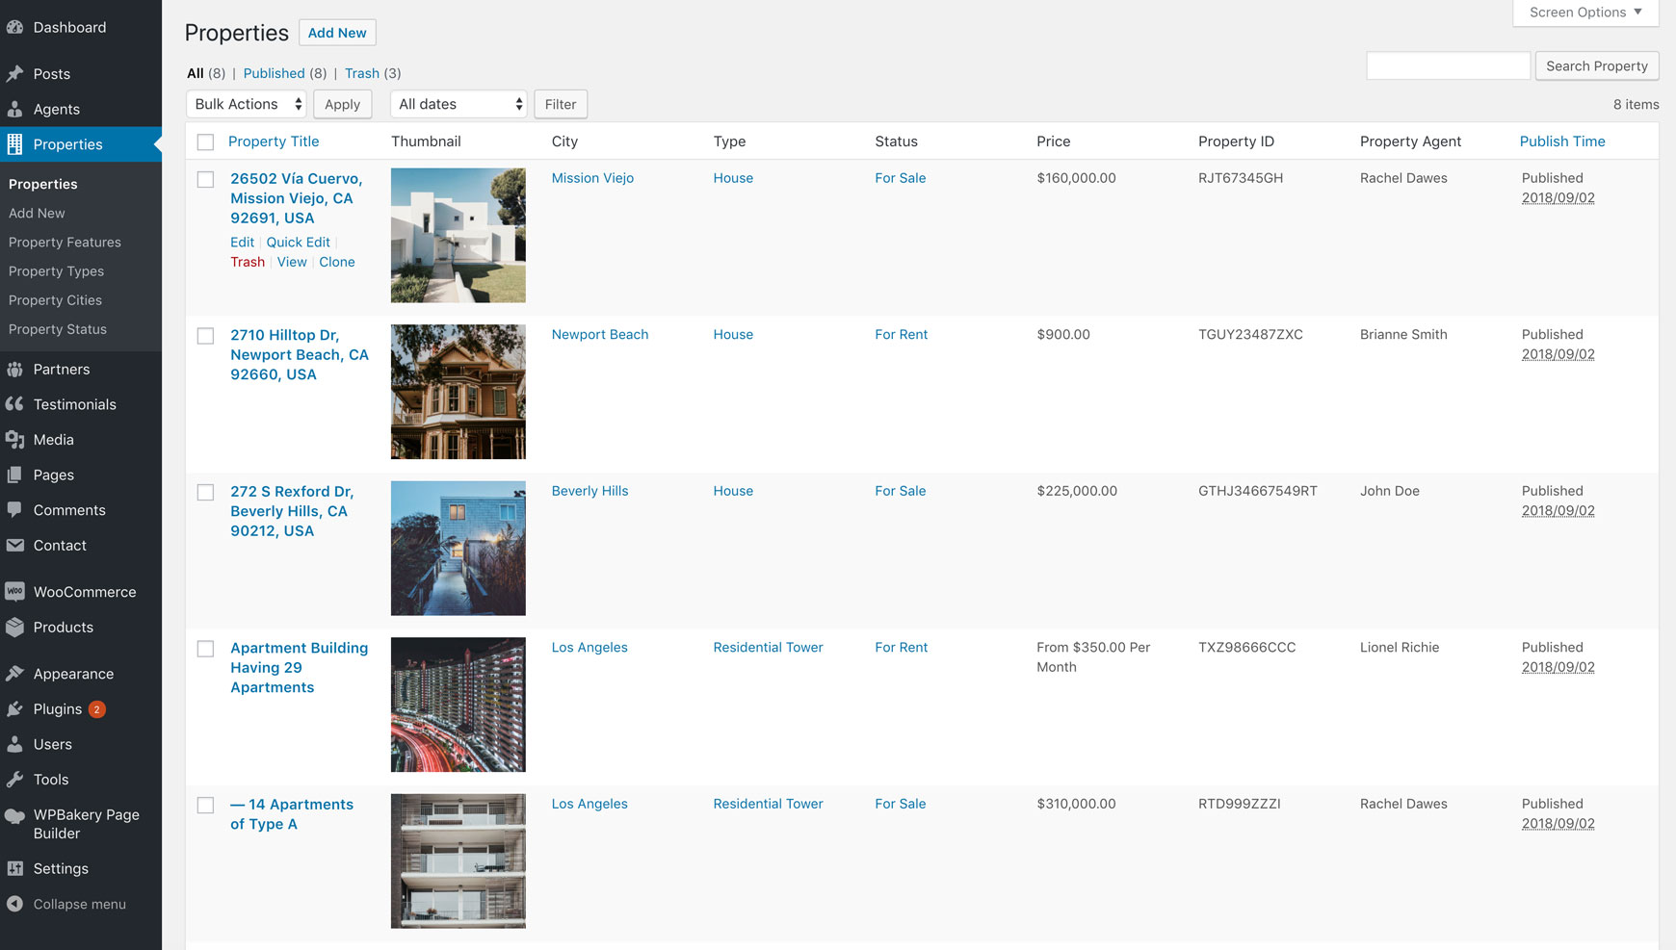1676x950 pixels.
Task: Click the Dashboard gauge icon
Action: point(14,27)
